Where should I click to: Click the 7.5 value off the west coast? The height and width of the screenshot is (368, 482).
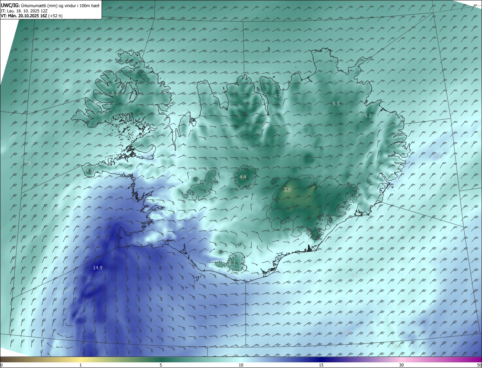click(27, 163)
